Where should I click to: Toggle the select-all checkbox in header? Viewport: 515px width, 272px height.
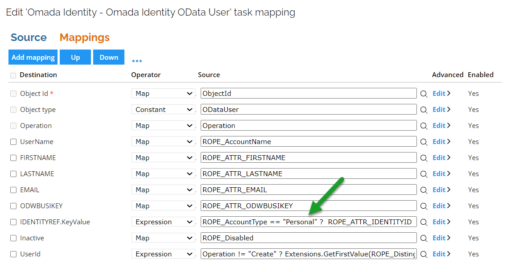[x=13, y=75]
